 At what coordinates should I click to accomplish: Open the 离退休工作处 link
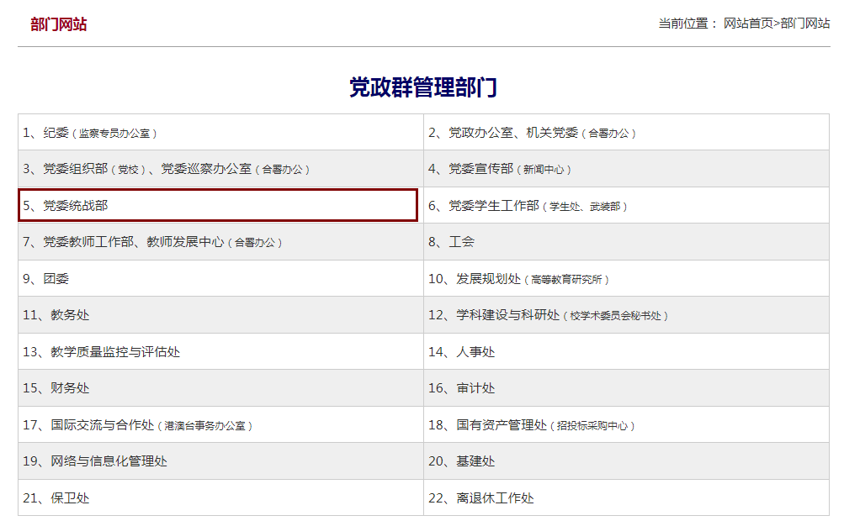pos(495,498)
